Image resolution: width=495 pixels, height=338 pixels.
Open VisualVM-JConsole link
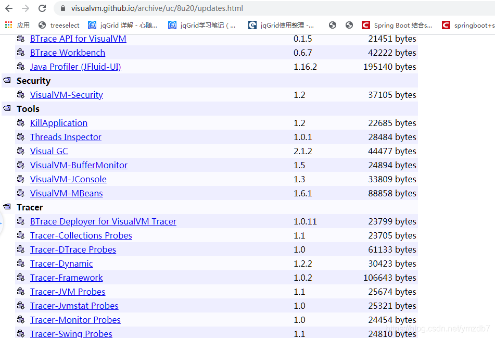pyautogui.click(x=68, y=180)
